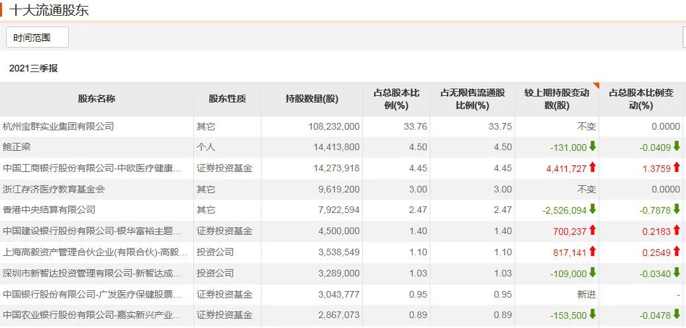Click the 个人 nature cell for 鲍正梁
The image size is (686, 328).
pyautogui.click(x=206, y=147)
